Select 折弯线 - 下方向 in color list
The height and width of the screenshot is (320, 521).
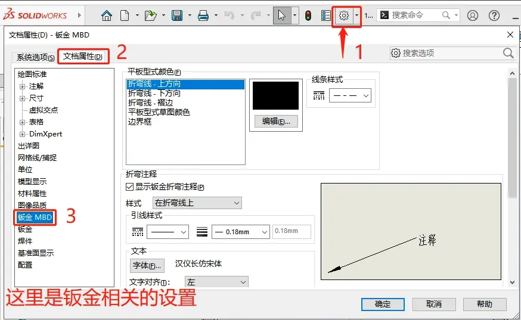pos(154,94)
